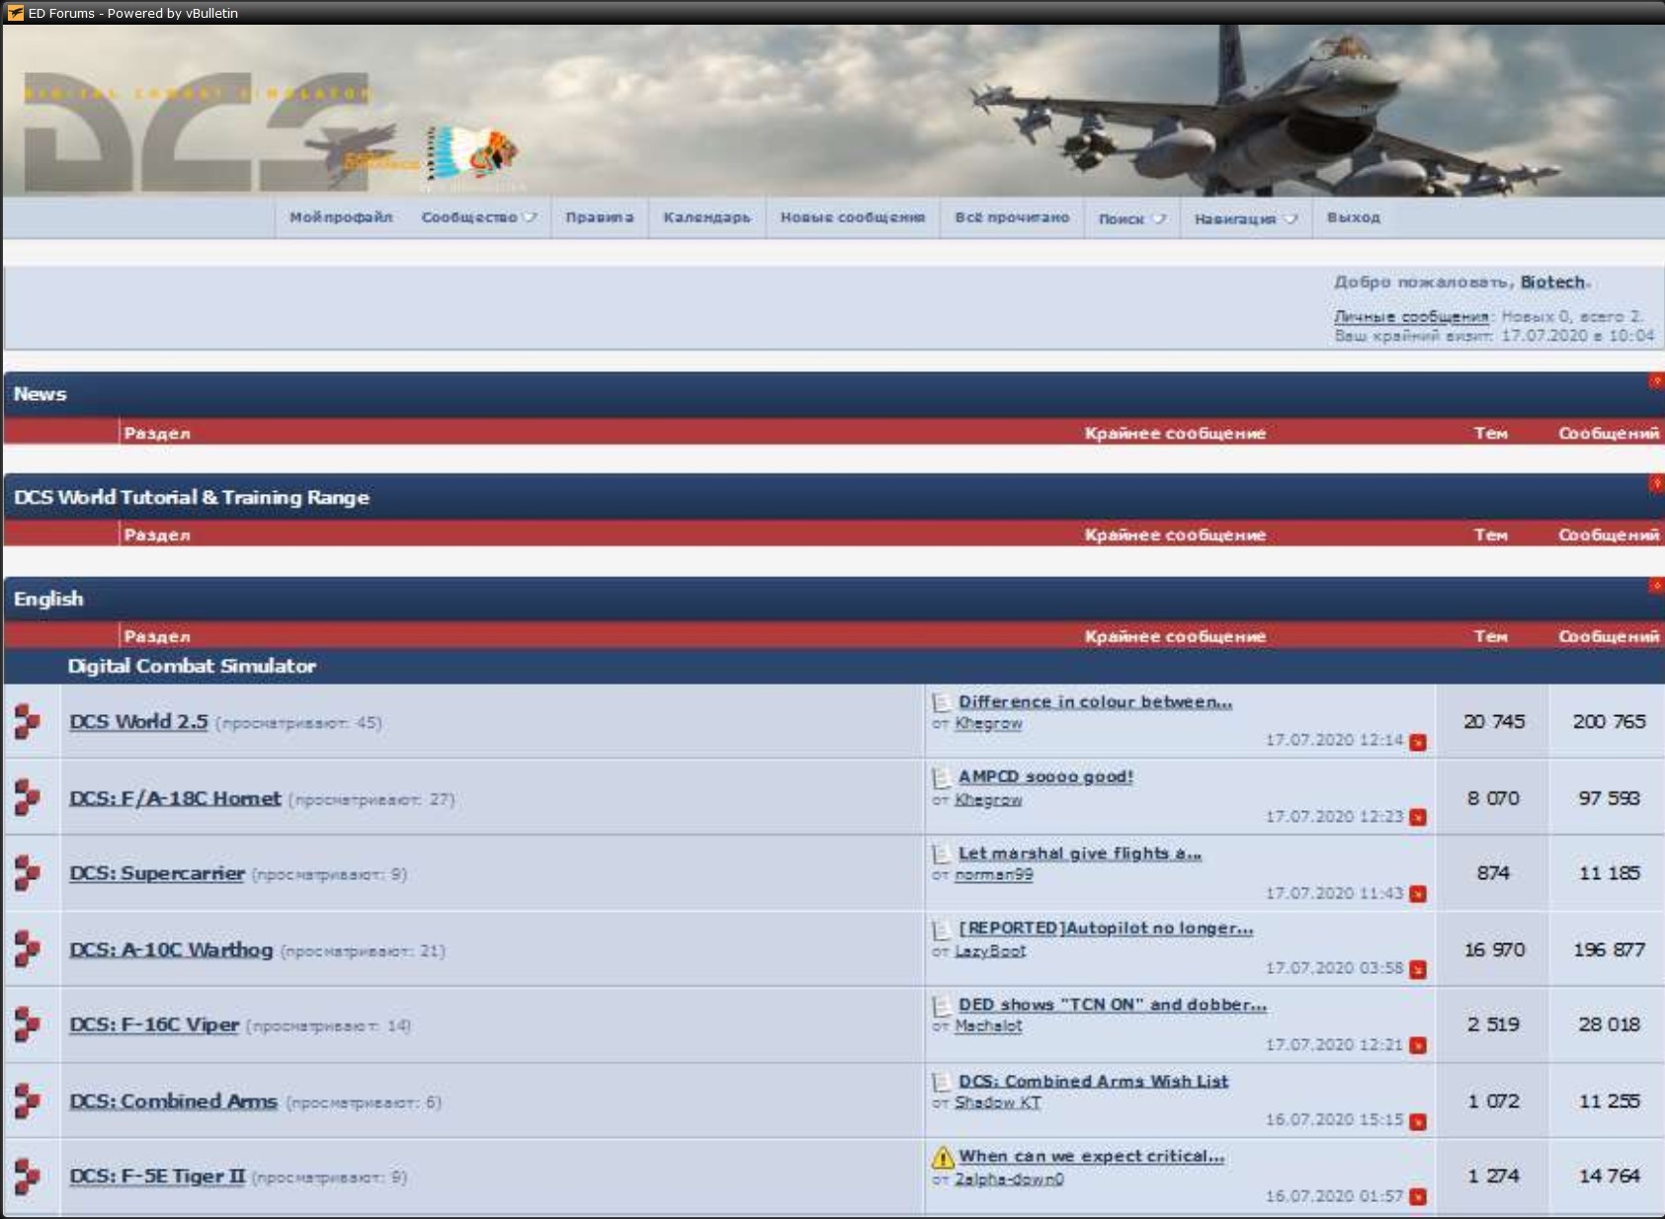Viewport: 1665px width, 1219px height.
Task: Click the F-5E Tiger II forum status icon
Action: [28, 1176]
